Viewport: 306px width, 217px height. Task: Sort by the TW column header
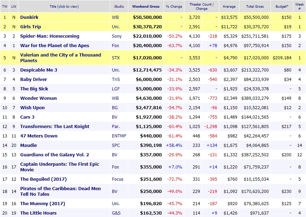tap(5, 6)
